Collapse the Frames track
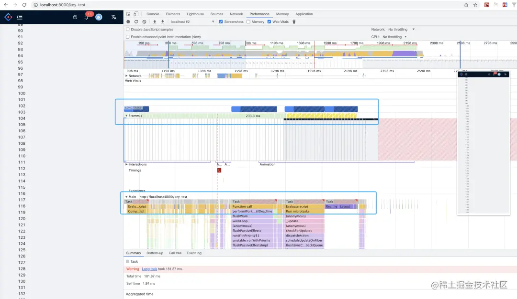Viewport: 517px width, 299px height. [126, 116]
